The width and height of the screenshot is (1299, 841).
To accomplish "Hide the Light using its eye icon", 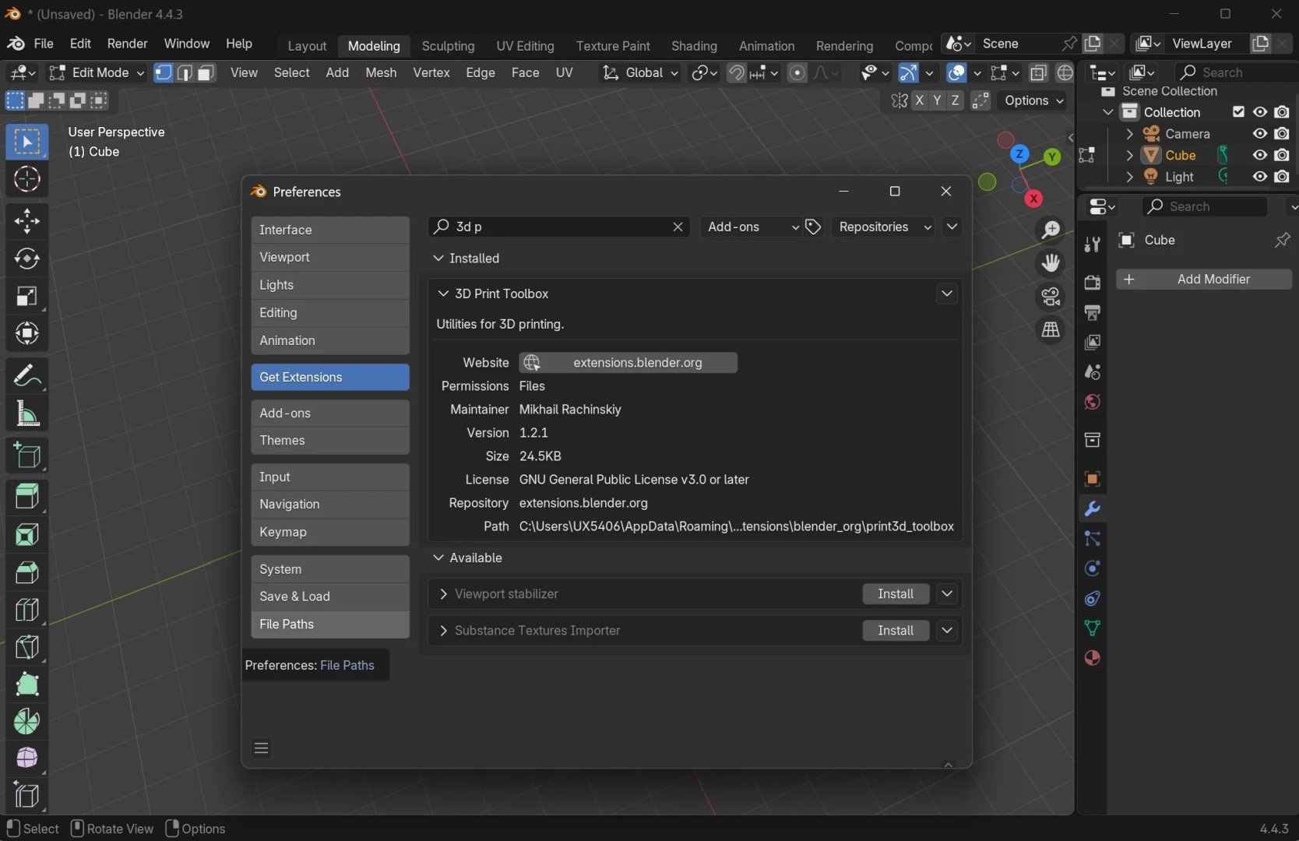I will point(1260,177).
